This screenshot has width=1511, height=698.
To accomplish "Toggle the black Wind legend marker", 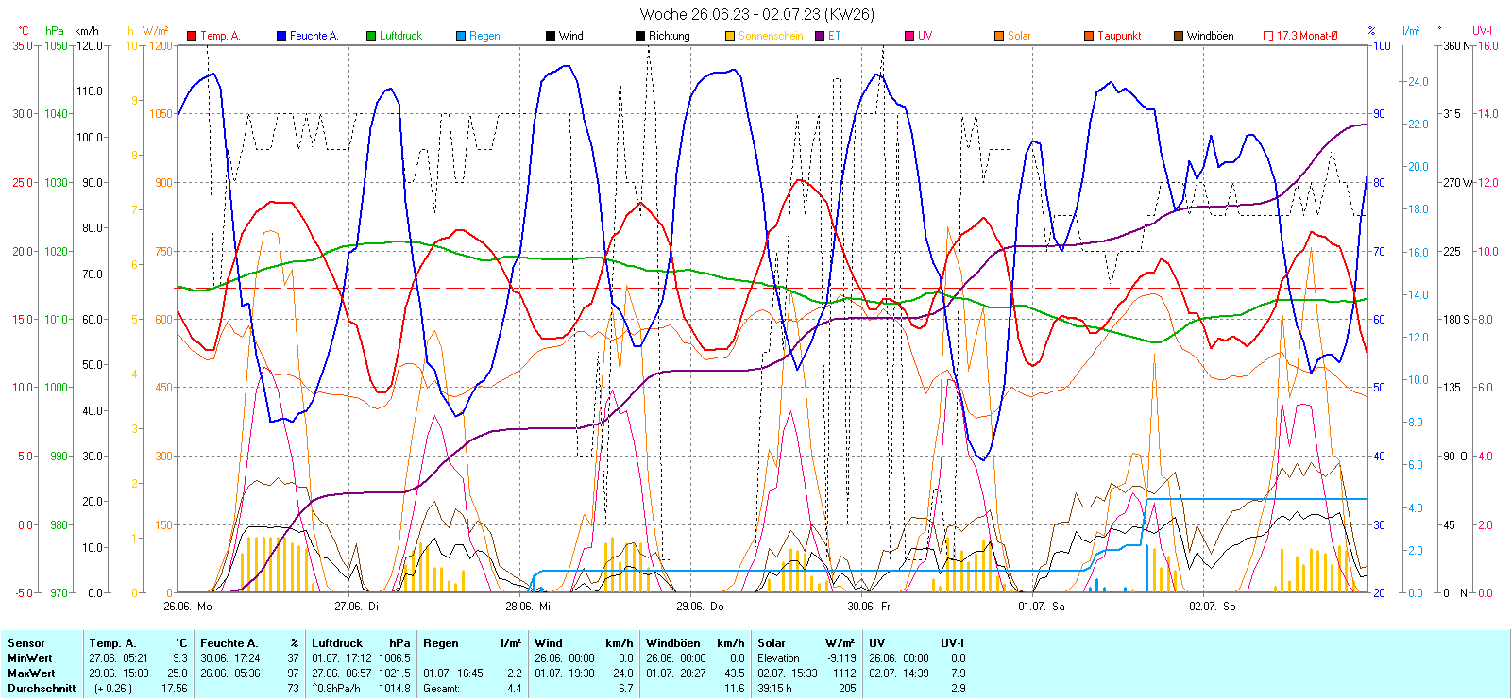I will click(551, 36).
